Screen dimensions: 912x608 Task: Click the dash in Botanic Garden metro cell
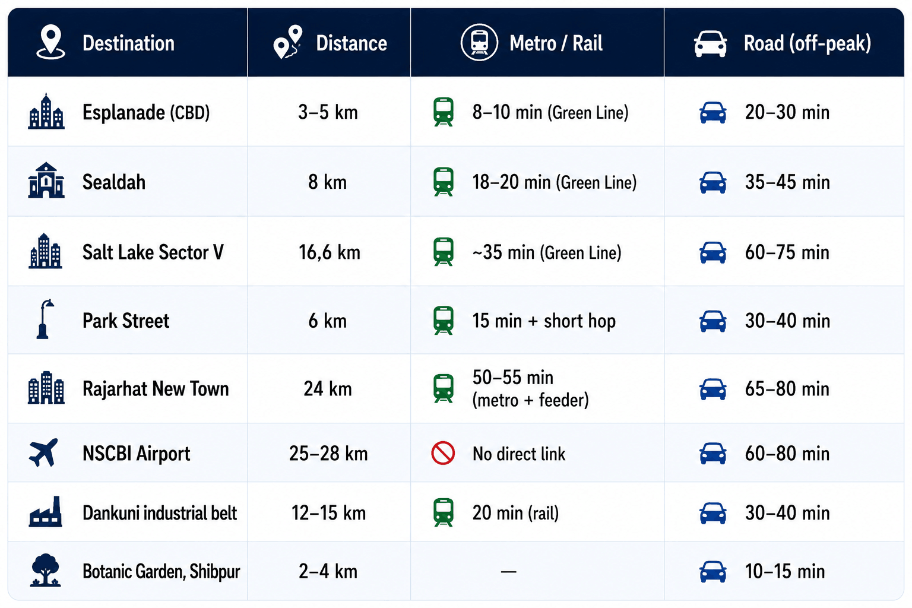(x=509, y=572)
